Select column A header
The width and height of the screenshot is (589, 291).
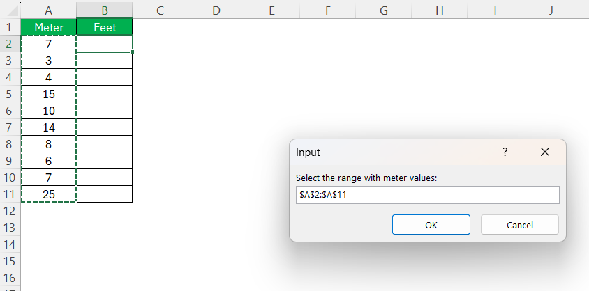pyautogui.click(x=48, y=10)
